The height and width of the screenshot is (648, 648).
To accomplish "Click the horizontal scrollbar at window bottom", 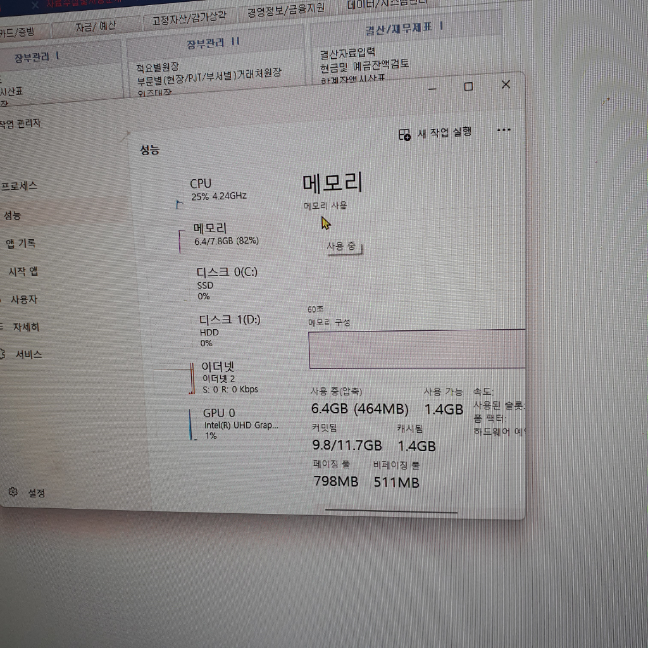I will tap(391, 511).
